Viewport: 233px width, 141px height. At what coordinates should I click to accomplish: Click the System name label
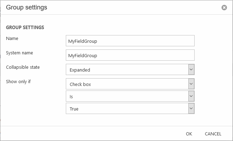[19, 53]
